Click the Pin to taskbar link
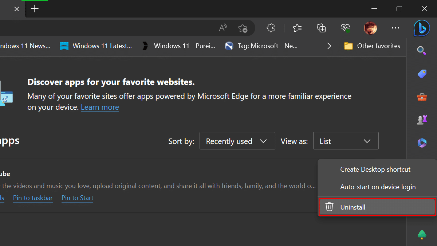Image resolution: width=437 pixels, height=246 pixels. pyautogui.click(x=33, y=198)
